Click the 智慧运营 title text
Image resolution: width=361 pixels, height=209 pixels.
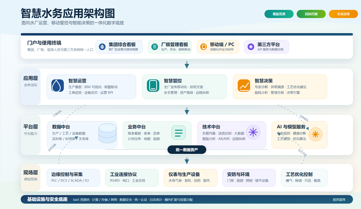coord(77,81)
